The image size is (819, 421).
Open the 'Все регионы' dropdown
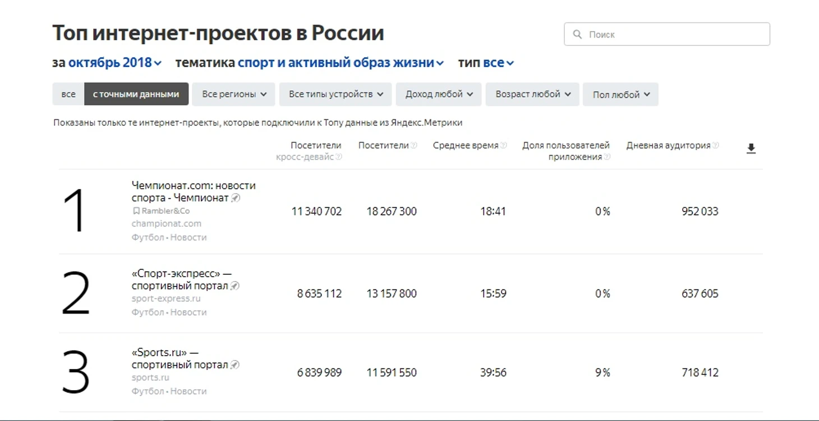[233, 94]
